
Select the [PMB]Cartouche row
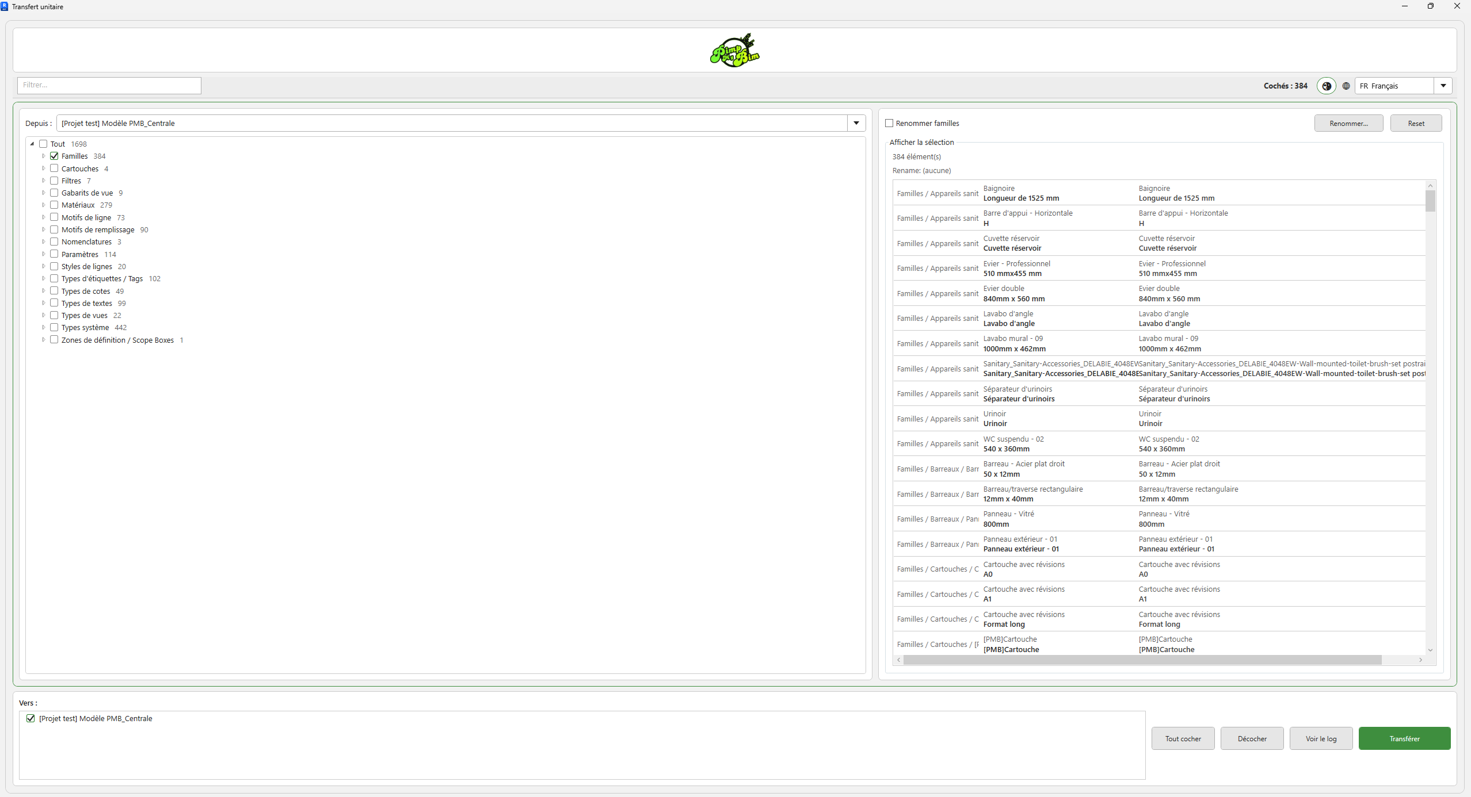pyautogui.click(x=1159, y=643)
